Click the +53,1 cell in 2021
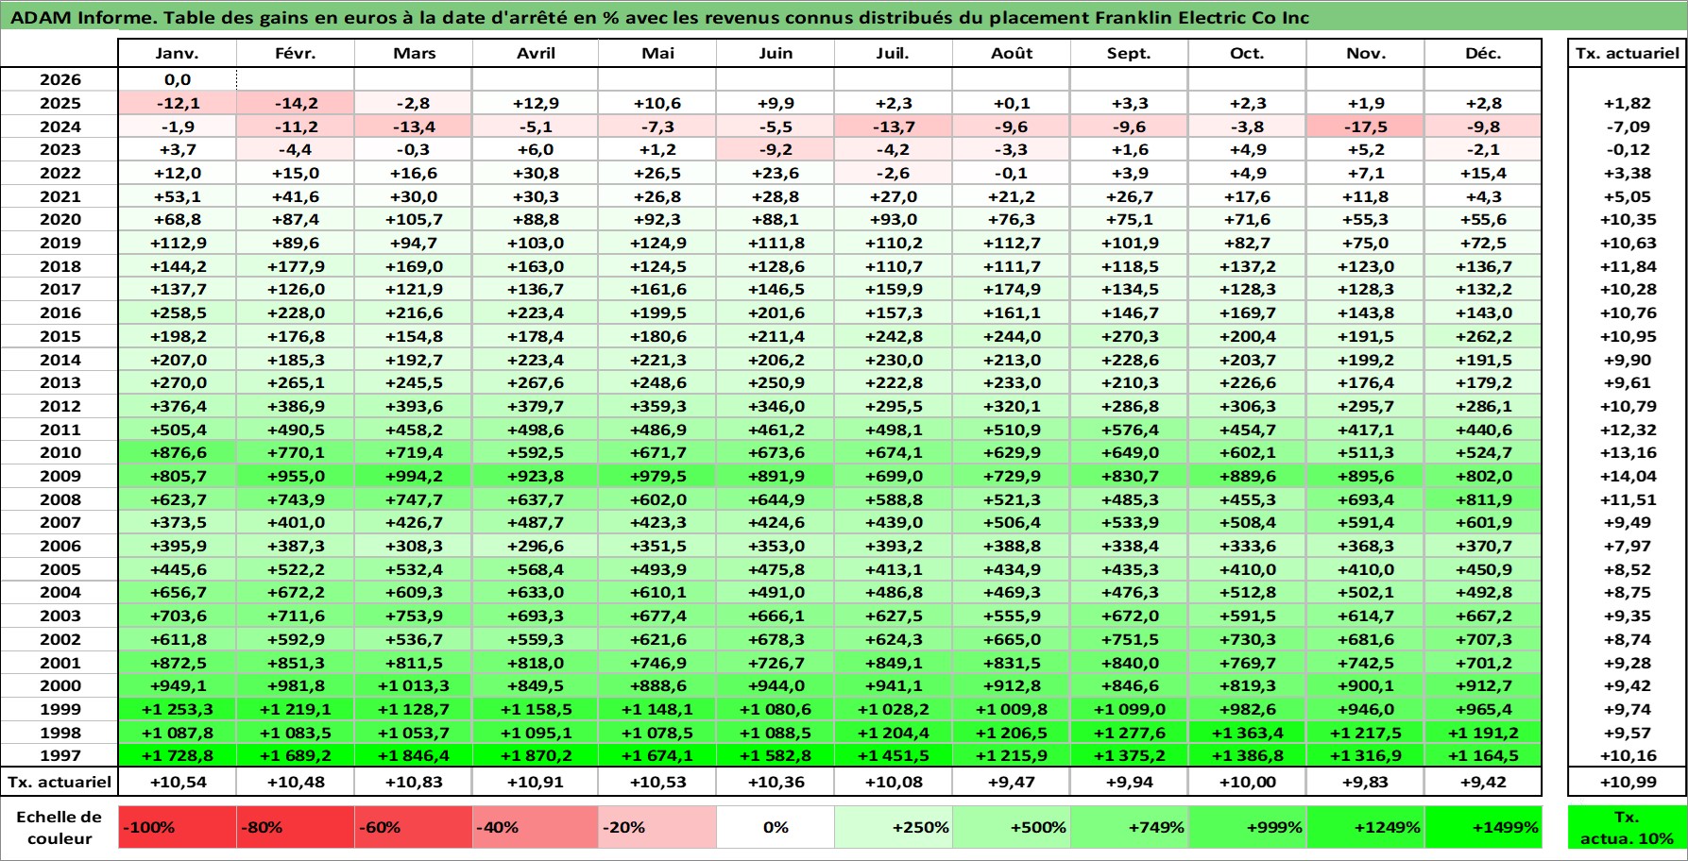 coord(178,196)
